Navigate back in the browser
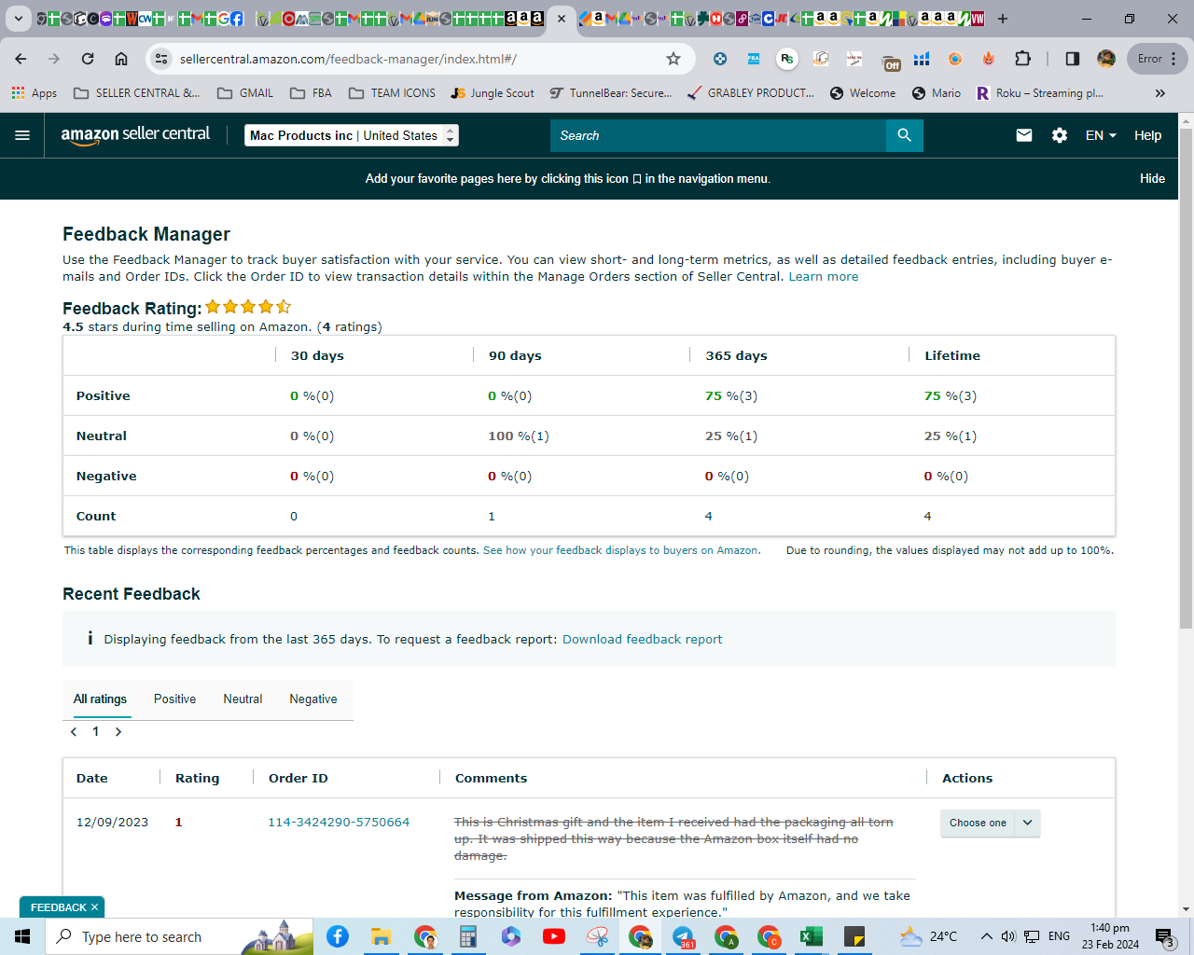The image size is (1194, 955). [21, 59]
